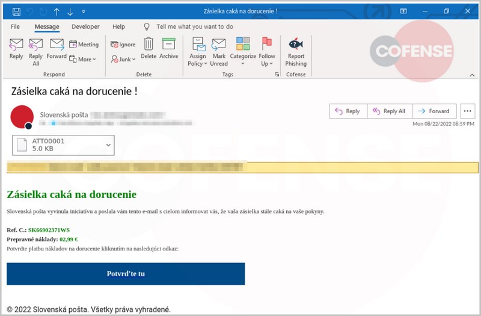Expand the More dropdown in Respond group
481x316 pixels.
point(83,59)
